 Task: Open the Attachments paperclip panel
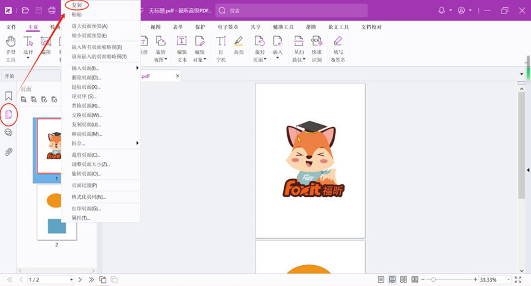pos(9,152)
